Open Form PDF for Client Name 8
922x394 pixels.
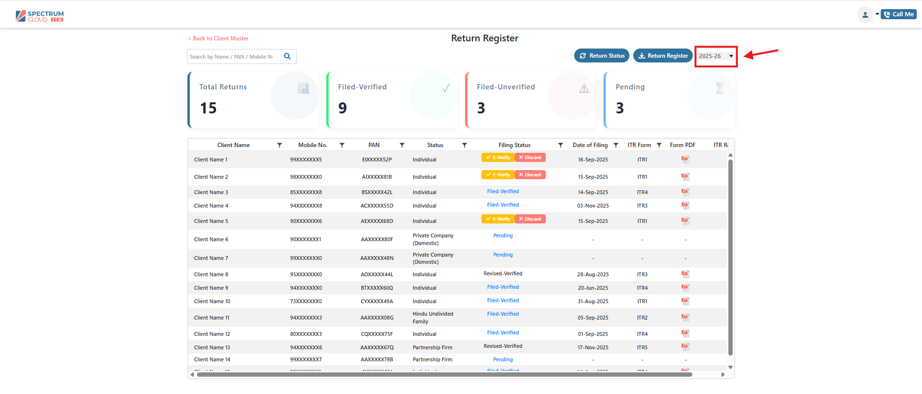coord(685,274)
